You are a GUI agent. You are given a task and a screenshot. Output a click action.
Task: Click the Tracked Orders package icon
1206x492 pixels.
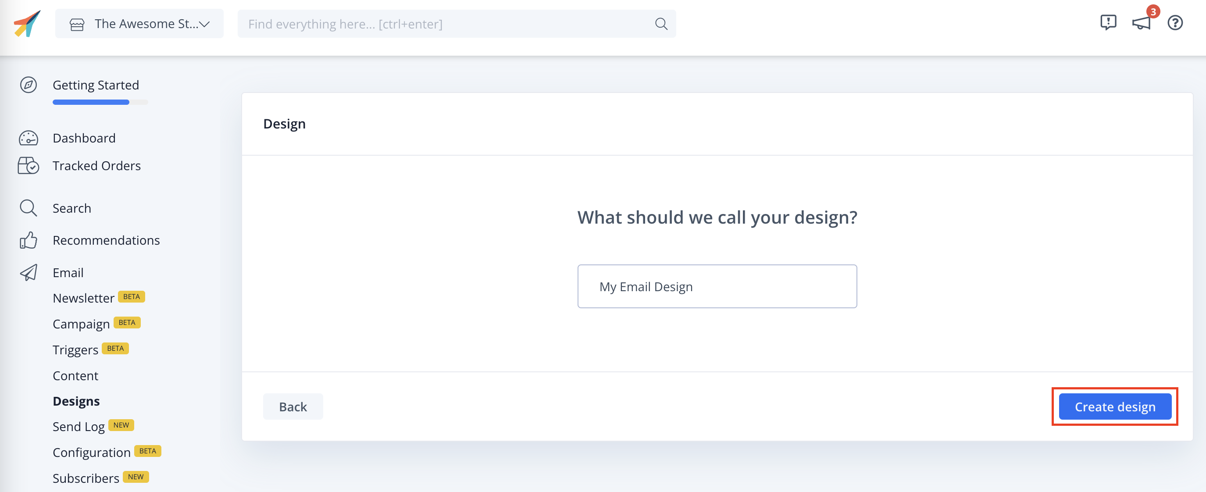pos(28,165)
